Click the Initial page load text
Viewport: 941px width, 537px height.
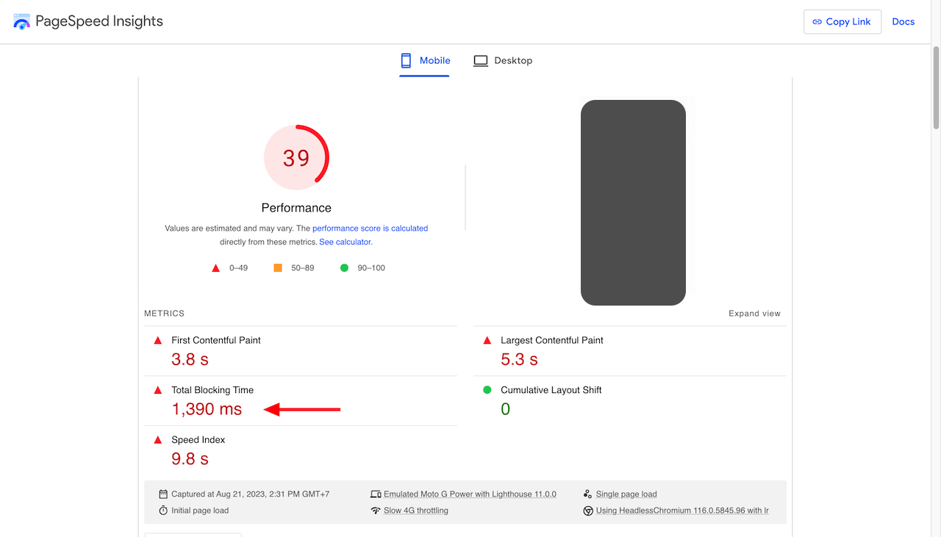[x=200, y=511]
